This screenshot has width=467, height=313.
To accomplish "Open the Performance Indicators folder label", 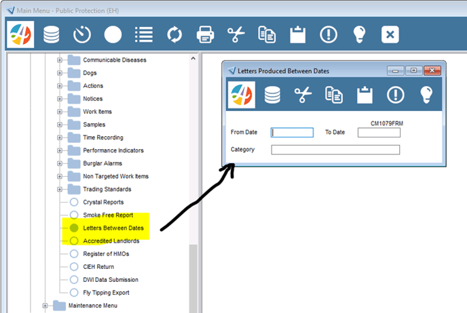I will [x=113, y=150].
